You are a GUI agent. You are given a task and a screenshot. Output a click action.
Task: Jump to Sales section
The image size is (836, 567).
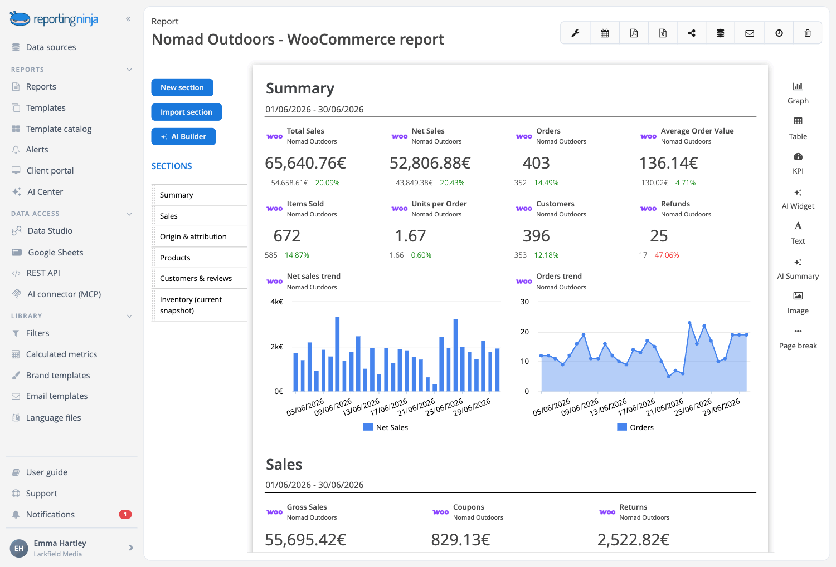[x=200, y=216]
